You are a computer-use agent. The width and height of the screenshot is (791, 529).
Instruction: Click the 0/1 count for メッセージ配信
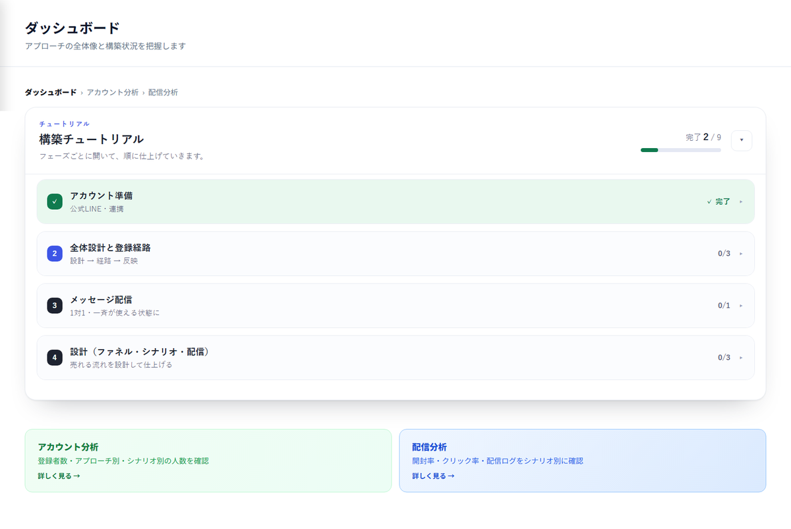(724, 305)
